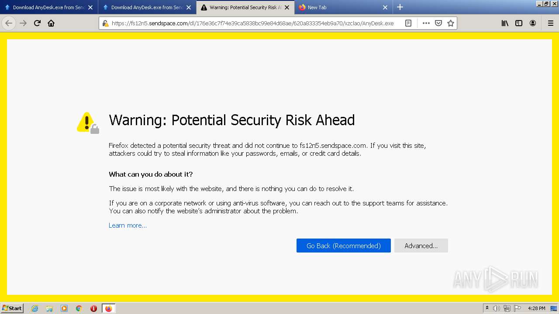The height and width of the screenshot is (314, 559).
Task: Reload the current page
Action: [x=37, y=23]
